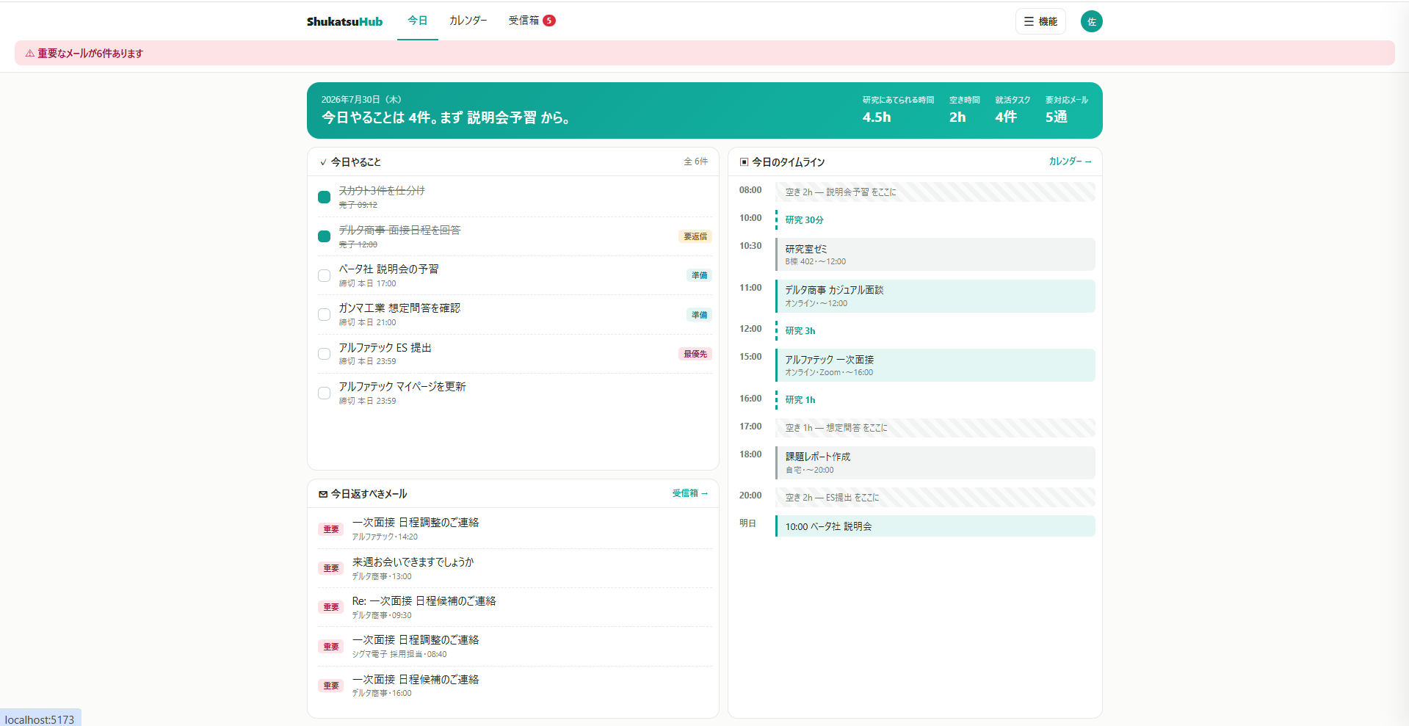Switch to the 今日 tab
The height and width of the screenshot is (726, 1409).
tap(418, 21)
